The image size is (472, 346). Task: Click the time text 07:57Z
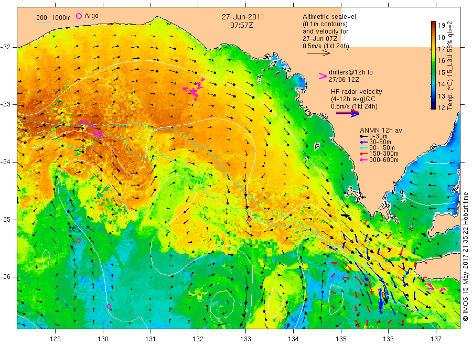[x=241, y=26]
